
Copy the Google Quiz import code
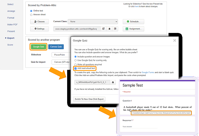pos(113,82)
